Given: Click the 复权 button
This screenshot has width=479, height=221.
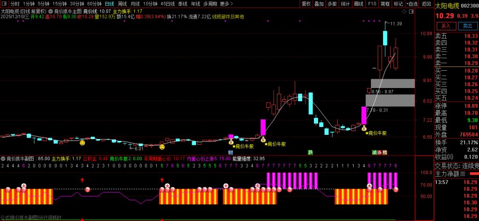Looking at the screenshot, I should pos(306,4).
